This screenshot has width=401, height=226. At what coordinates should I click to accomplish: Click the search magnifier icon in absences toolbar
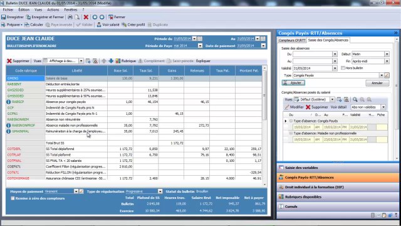click(x=355, y=99)
